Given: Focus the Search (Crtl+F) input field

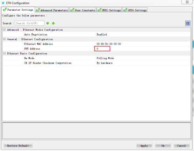Looking at the screenshot, I should coord(29,23).
